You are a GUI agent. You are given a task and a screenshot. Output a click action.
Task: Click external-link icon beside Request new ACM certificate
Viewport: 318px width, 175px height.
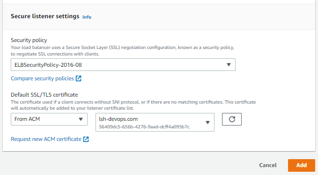86,139
